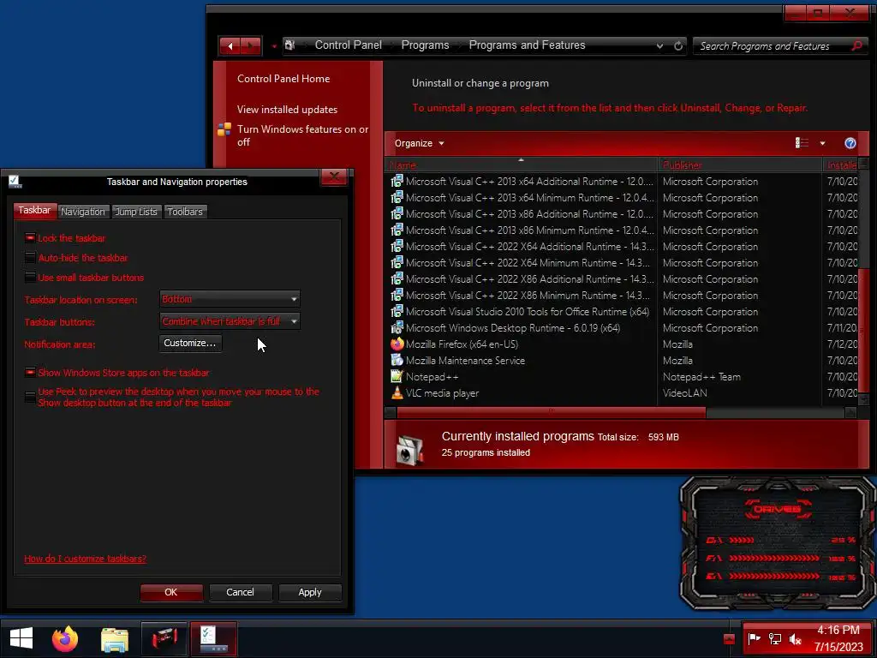Launch Firefox from the taskbar
The image size is (877, 658).
[65, 638]
